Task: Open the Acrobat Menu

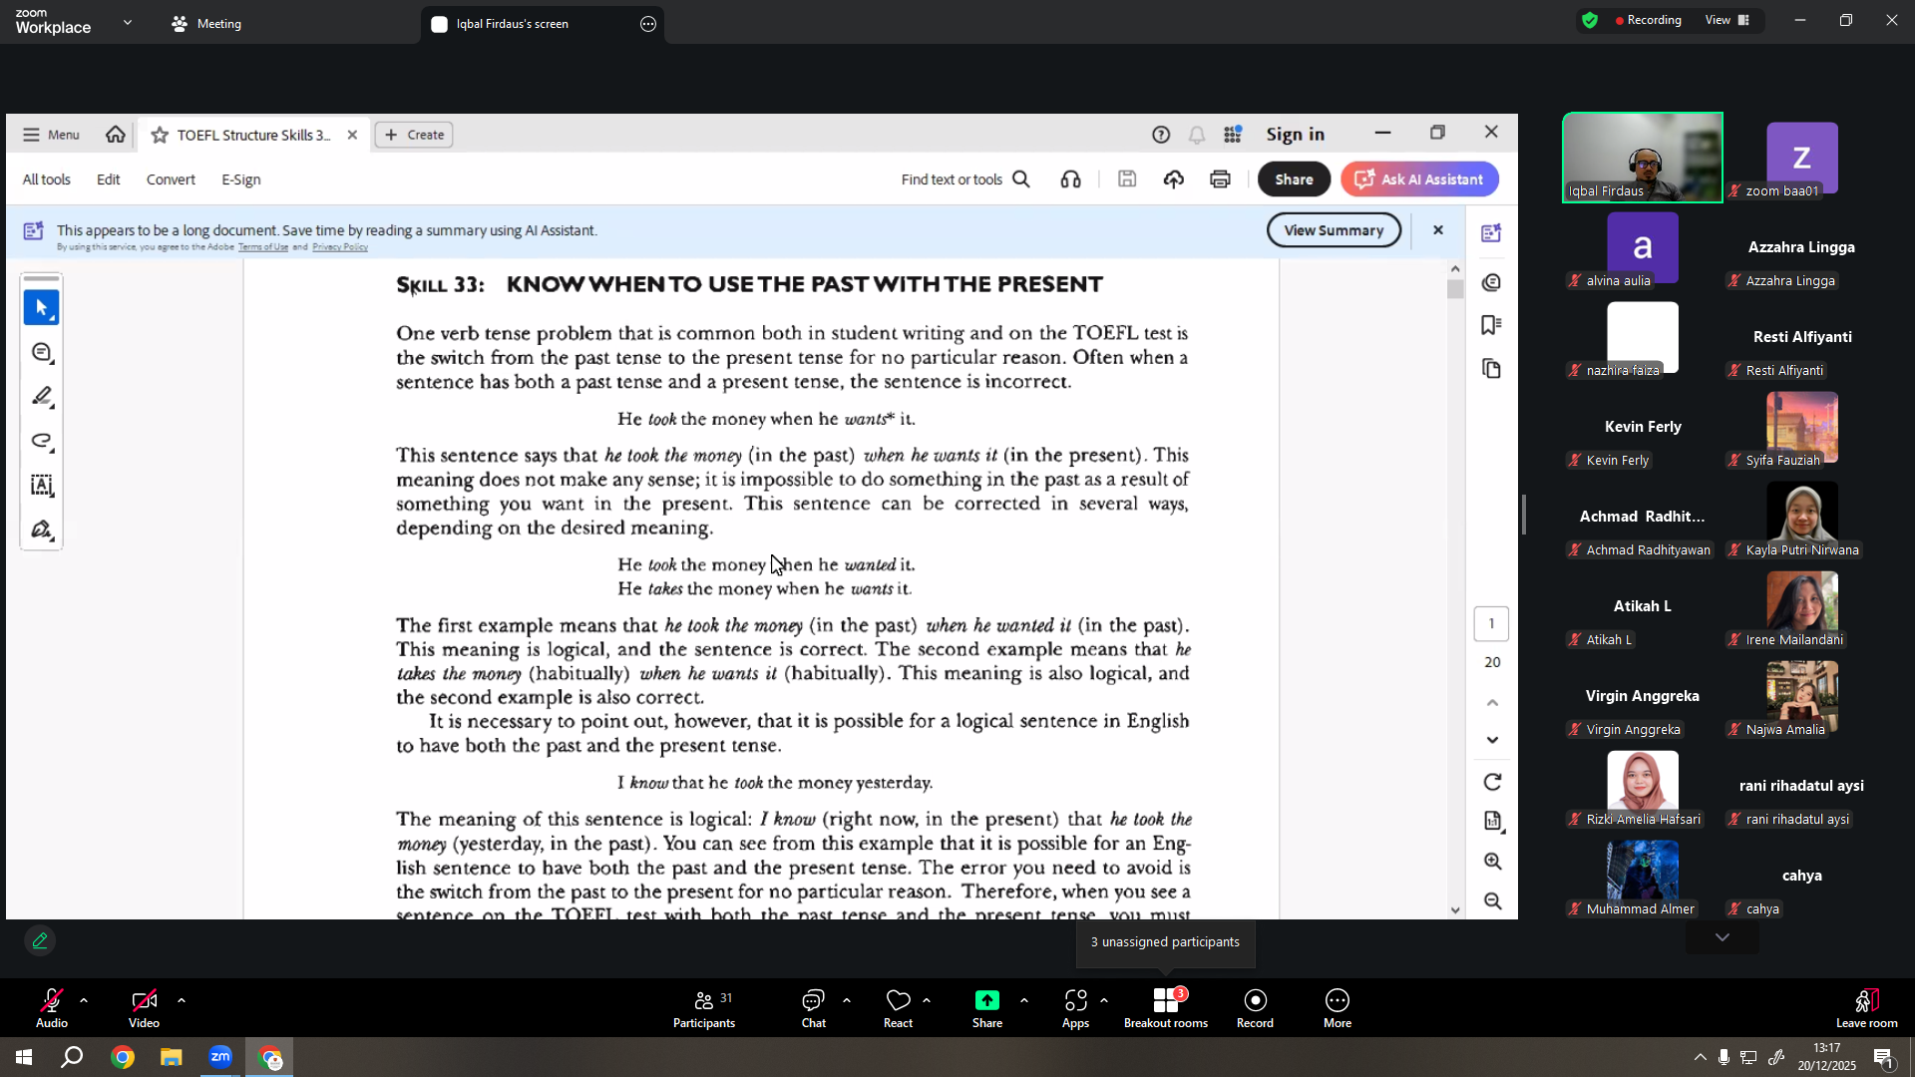Action: [52, 135]
